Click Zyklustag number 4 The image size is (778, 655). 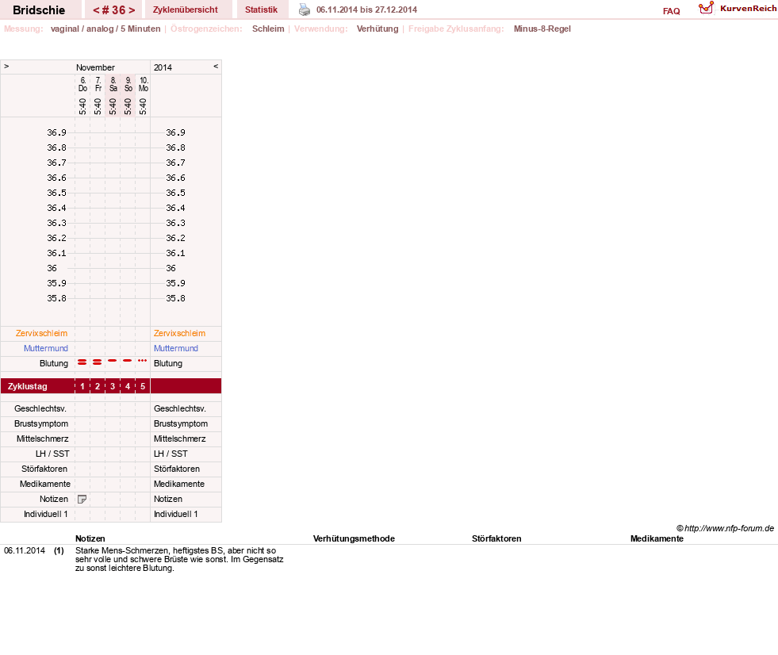[x=128, y=386]
